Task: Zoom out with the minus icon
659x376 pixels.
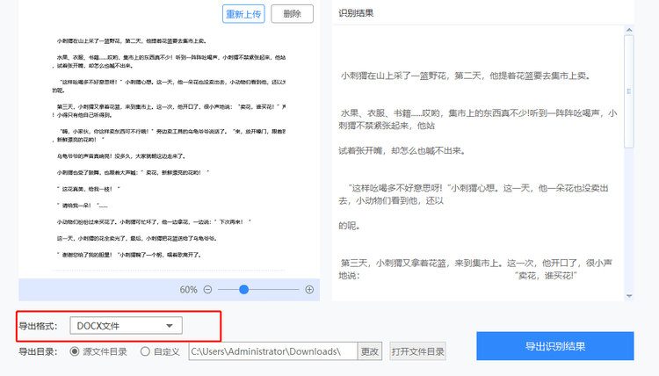Action: tap(207, 289)
